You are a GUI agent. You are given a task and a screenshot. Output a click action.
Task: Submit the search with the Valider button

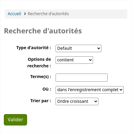pyautogui.click(x=15, y=120)
